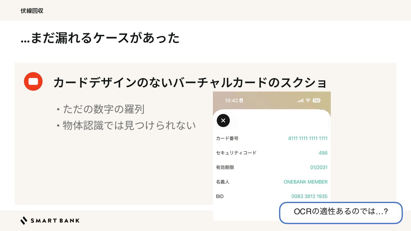This screenshot has width=411, height=231.
Task: Click the OCRの適性あるのでは…? callout
Action: point(341,212)
